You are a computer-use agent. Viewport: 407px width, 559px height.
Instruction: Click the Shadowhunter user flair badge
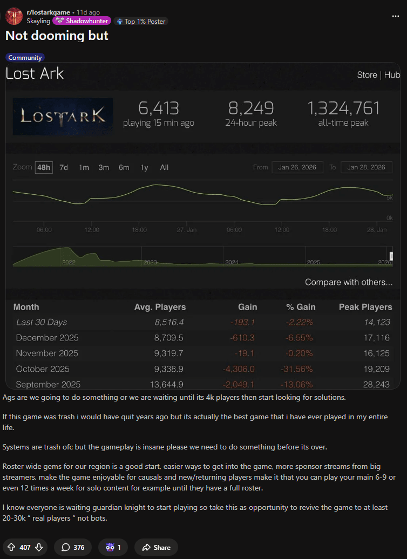tap(82, 21)
